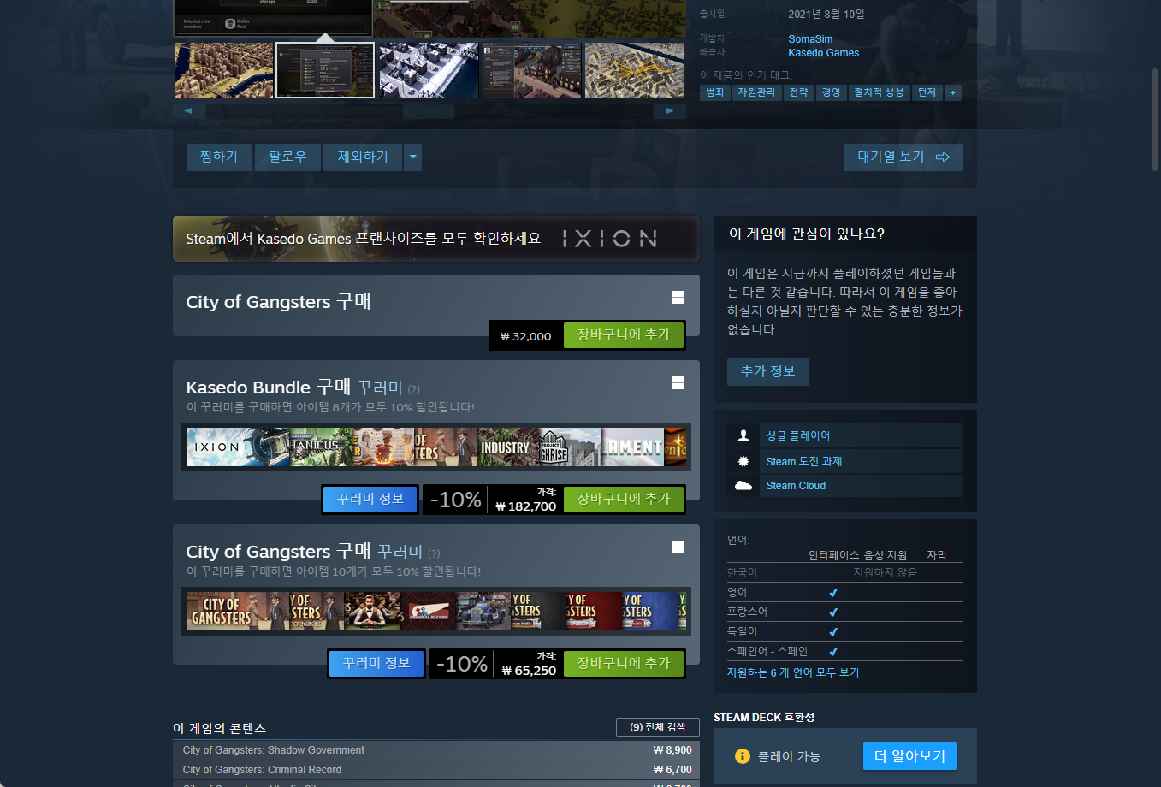Click 더 알아보기 Steam Deck button

(909, 756)
